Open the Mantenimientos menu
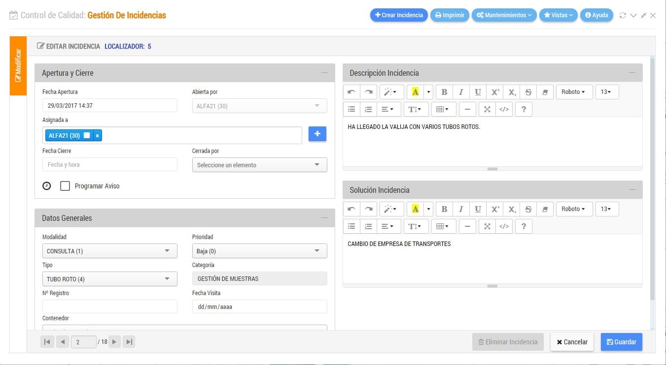Viewport: 666px width, 365px height. point(504,15)
